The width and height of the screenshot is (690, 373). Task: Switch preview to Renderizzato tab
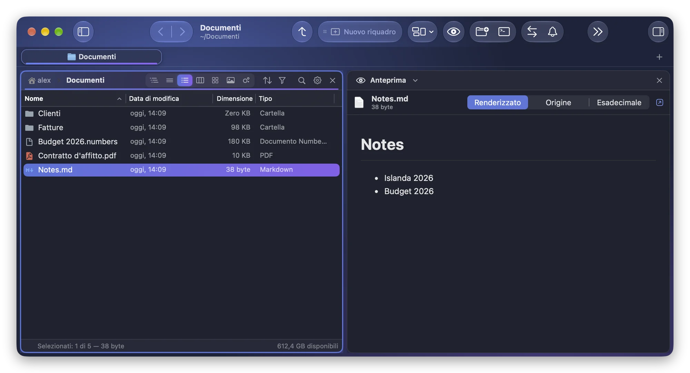pyautogui.click(x=497, y=102)
